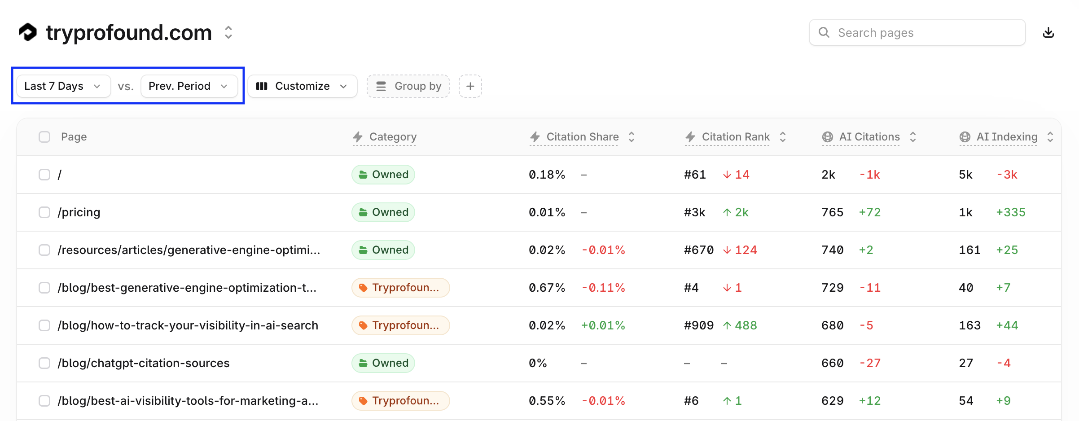1079x421 pixels.
Task: Click the search magnifier icon
Action: pos(824,32)
